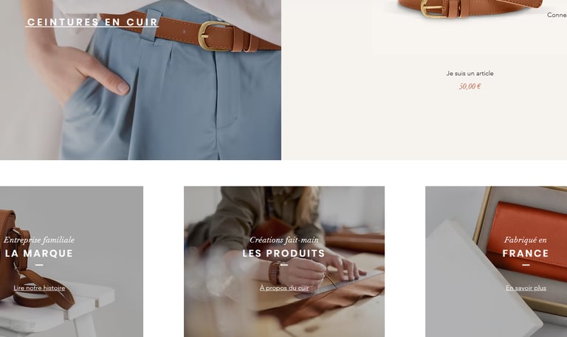The width and height of the screenshot is (567, 337).
Task: Click the Lire notre histoire link
Action: click(x=39, y=288)
